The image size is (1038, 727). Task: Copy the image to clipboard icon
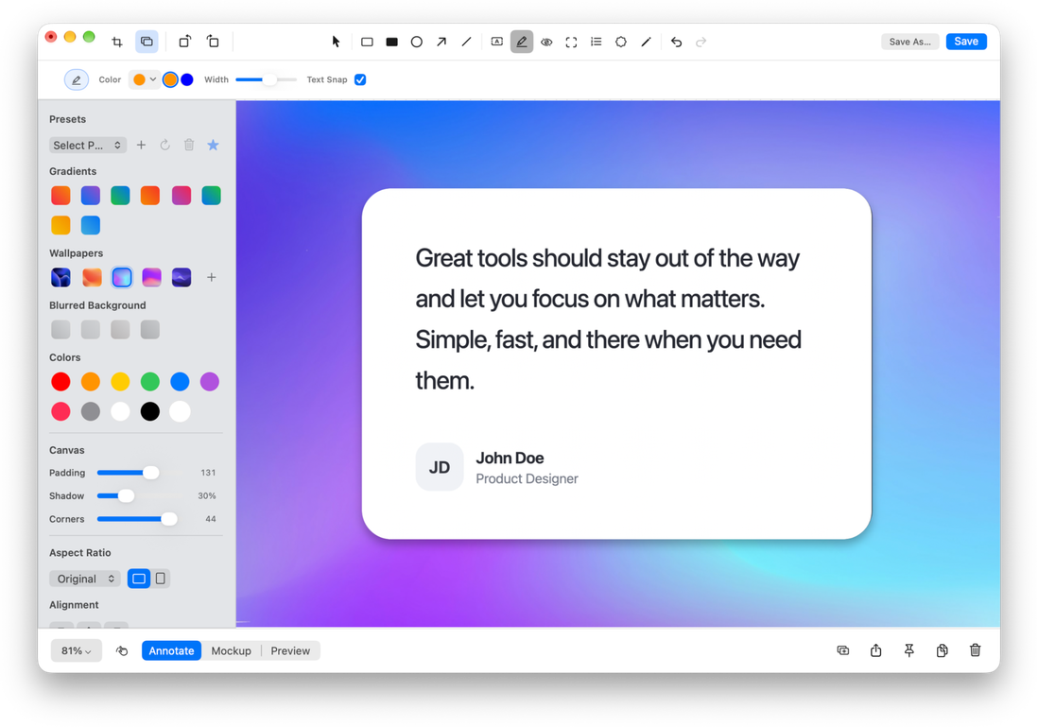[x=942, y=650]
